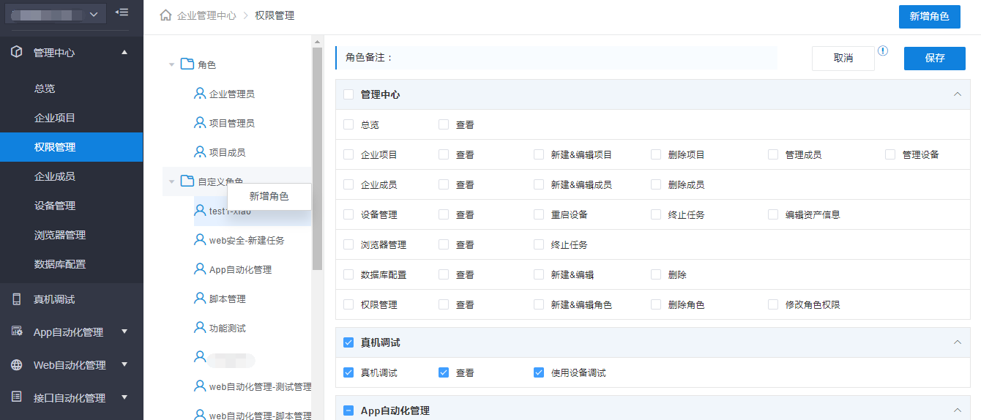Collapse the 自定义角色 tree node arrow
The width and height of the screenshot is (981, 420).
click(x=171, y=181)
